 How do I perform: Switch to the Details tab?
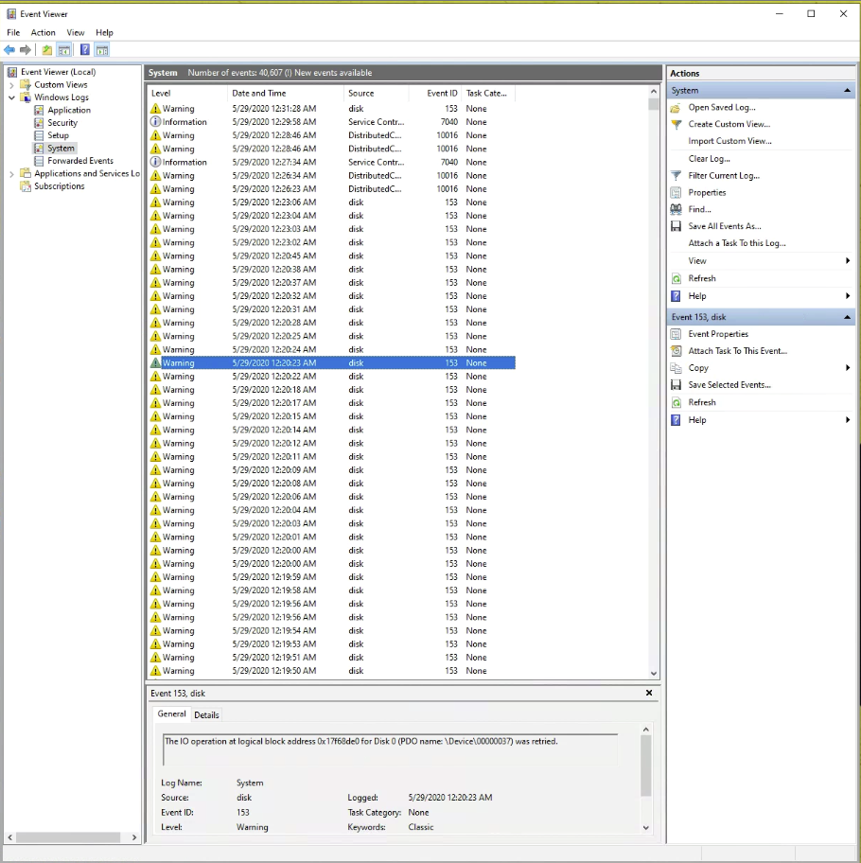pyautogui.click(x=206, y=715)
